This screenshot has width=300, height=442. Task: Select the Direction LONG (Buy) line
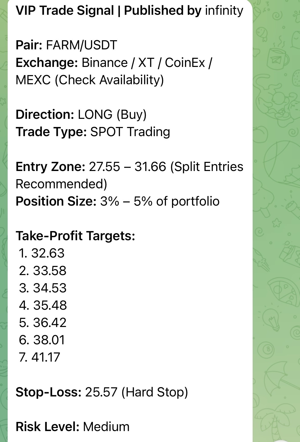pos(81,115)
